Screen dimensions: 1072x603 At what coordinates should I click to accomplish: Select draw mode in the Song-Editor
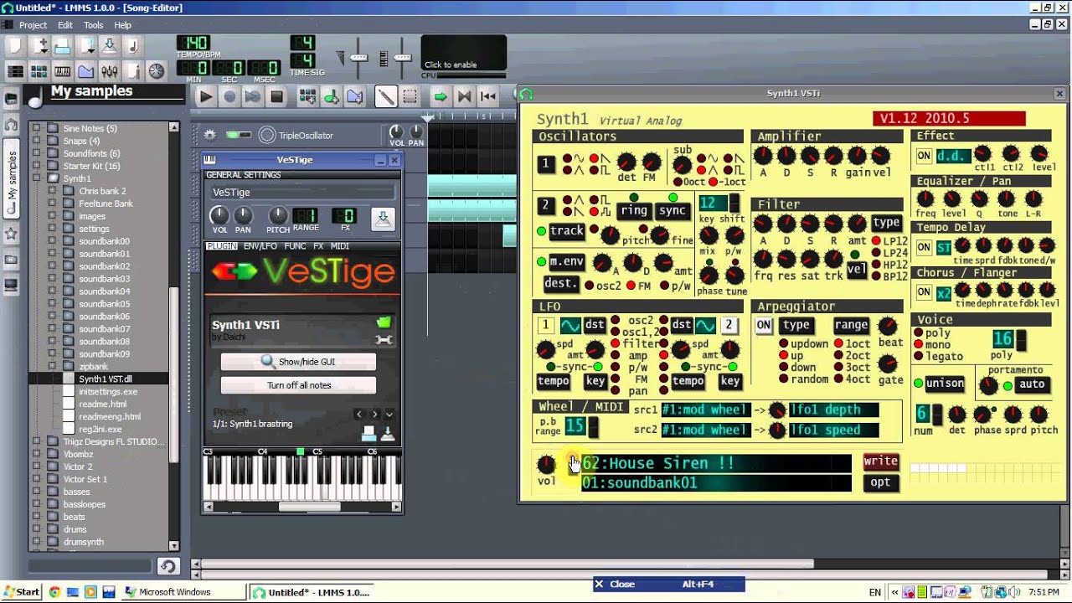pos(385,96)
